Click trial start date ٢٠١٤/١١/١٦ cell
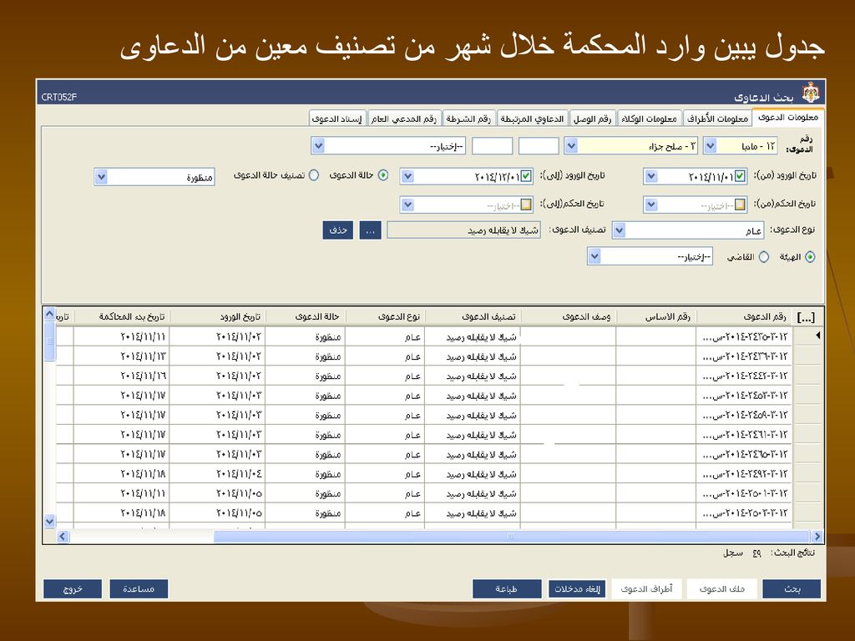 pyautogui.click(x=120, y=376)
